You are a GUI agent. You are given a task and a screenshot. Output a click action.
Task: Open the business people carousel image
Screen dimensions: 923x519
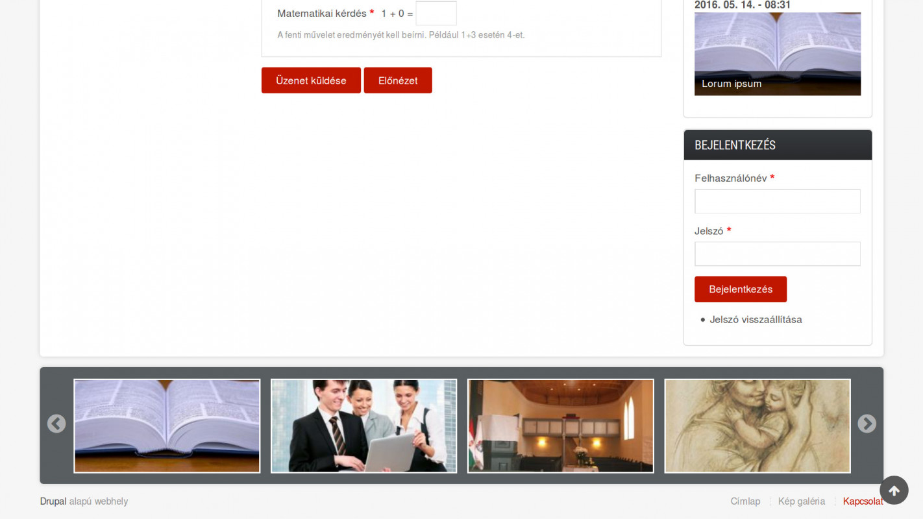click(x=363, y=426)
